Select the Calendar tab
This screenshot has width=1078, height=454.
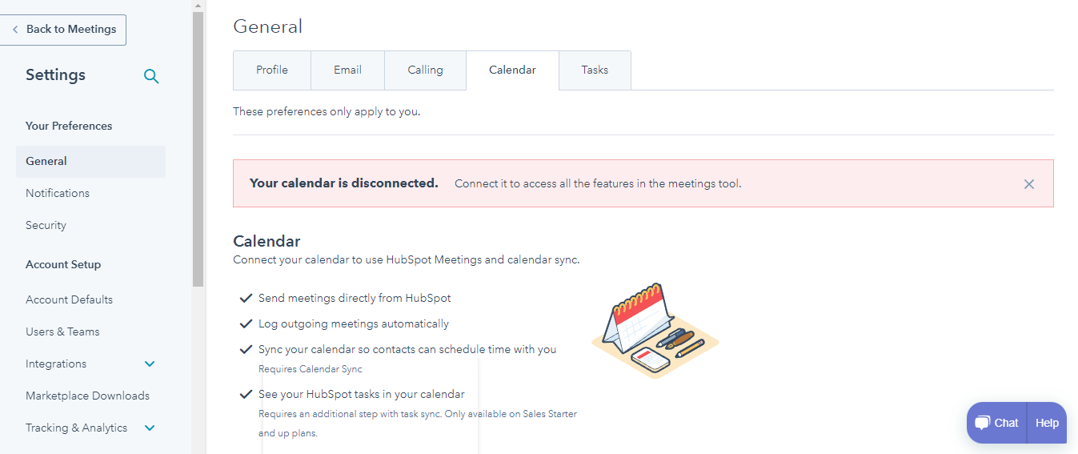coord(512,70)
